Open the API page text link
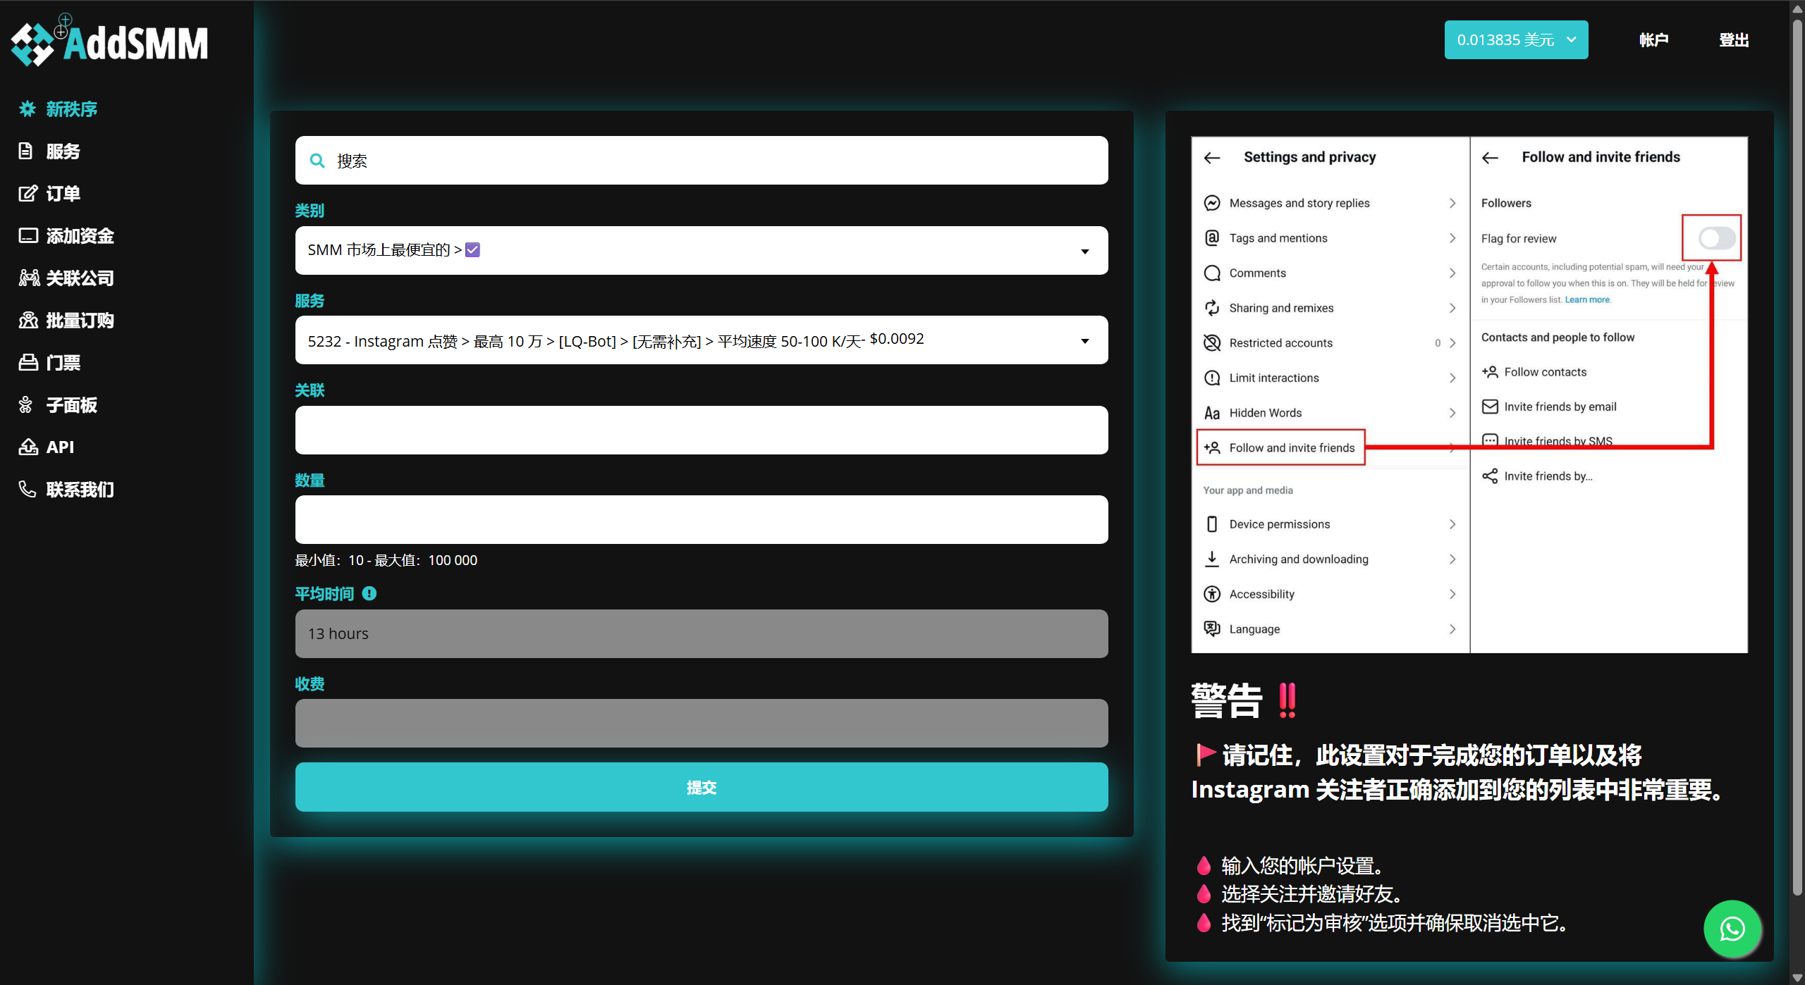Screen dimensions: 1805x985 coord(60,447)
